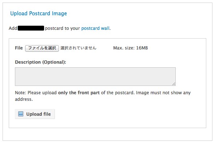215x143 pixels.
Task: Click the blue image icon beside Upload file
Action: 21,114
